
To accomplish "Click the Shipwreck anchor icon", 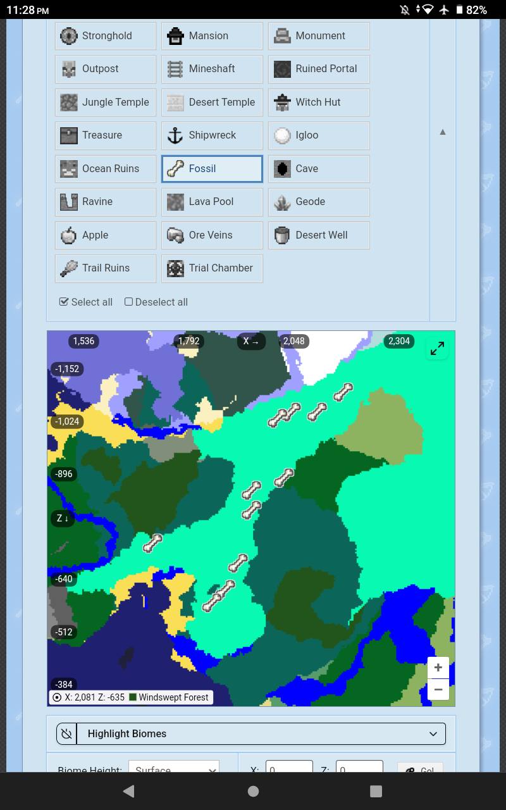I will pyautogui.click(x=175, y=135).
